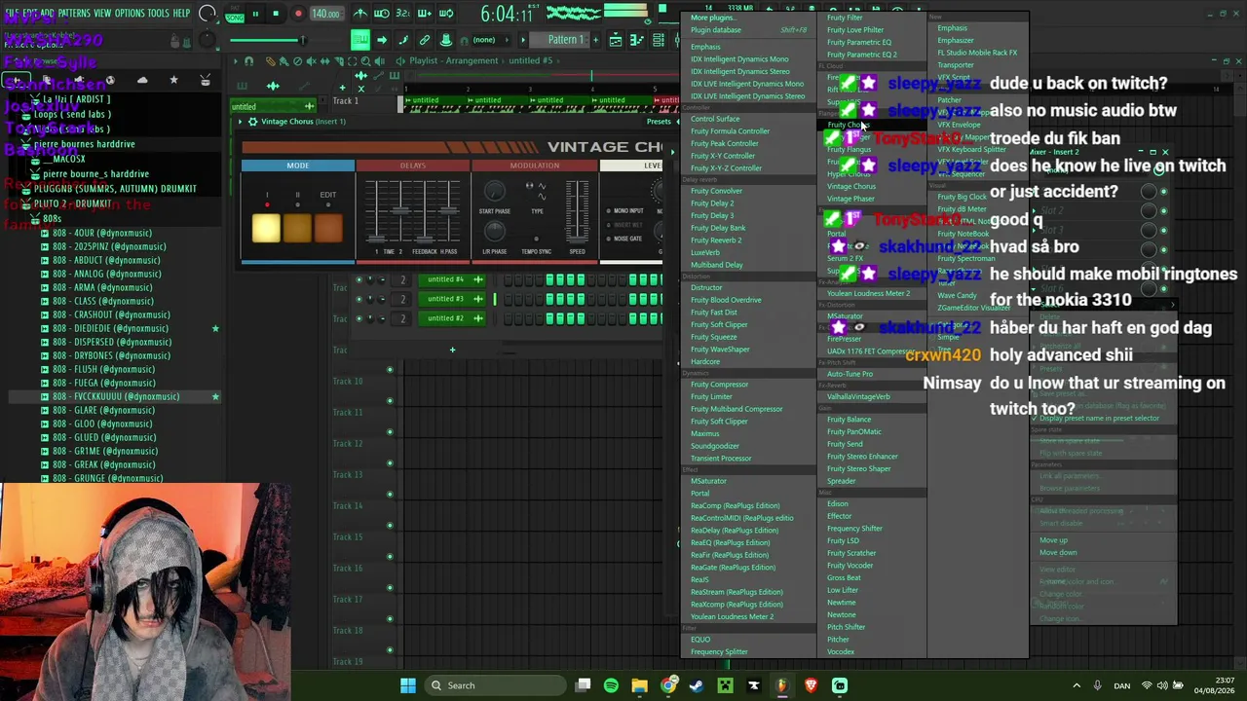Choose Vintage Phaser from plugin list
The image size is (1247, 701).
pyautogui.click(x=850, y=199)
